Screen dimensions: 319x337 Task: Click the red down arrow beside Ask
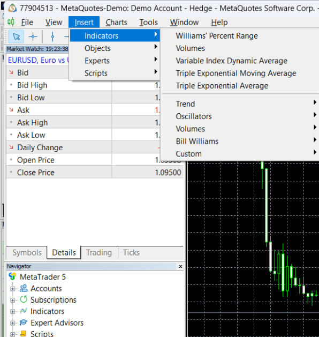[x=11, y=110]
